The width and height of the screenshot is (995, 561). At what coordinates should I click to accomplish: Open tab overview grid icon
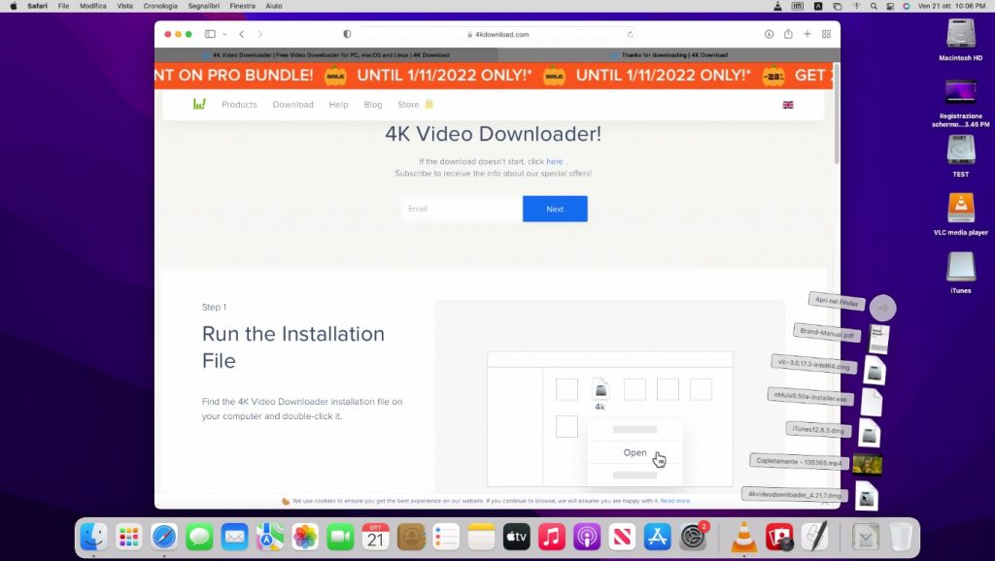click(x=826, y=34)
